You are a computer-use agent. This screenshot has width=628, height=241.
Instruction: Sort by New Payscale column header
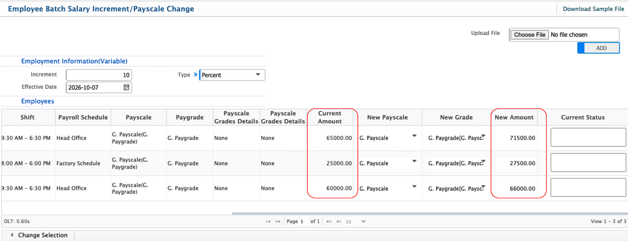(387, 117)
